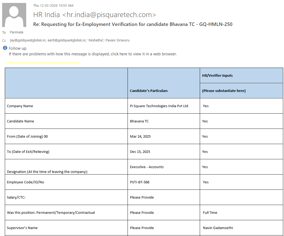The image size is (284, 236).
Task: Click employee code PSTI-BT-568 cell
Action: click(x=140, y=182)
